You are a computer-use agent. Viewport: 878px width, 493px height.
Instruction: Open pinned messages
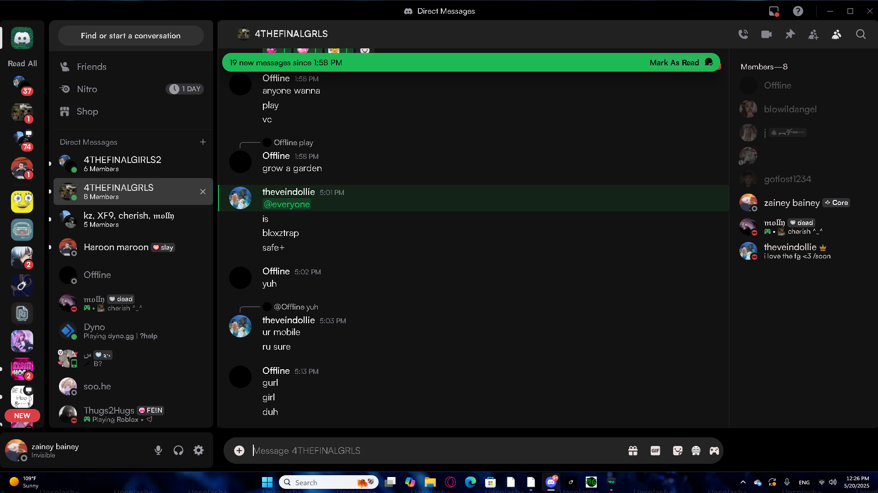pyautogui.click(x=790, y=34)
